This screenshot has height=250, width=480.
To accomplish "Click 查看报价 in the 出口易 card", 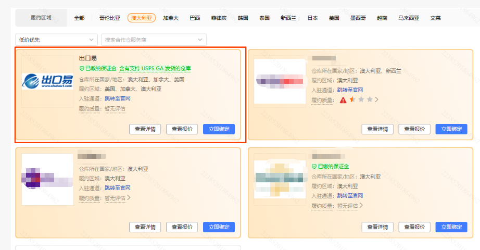I will coord(182,129).
